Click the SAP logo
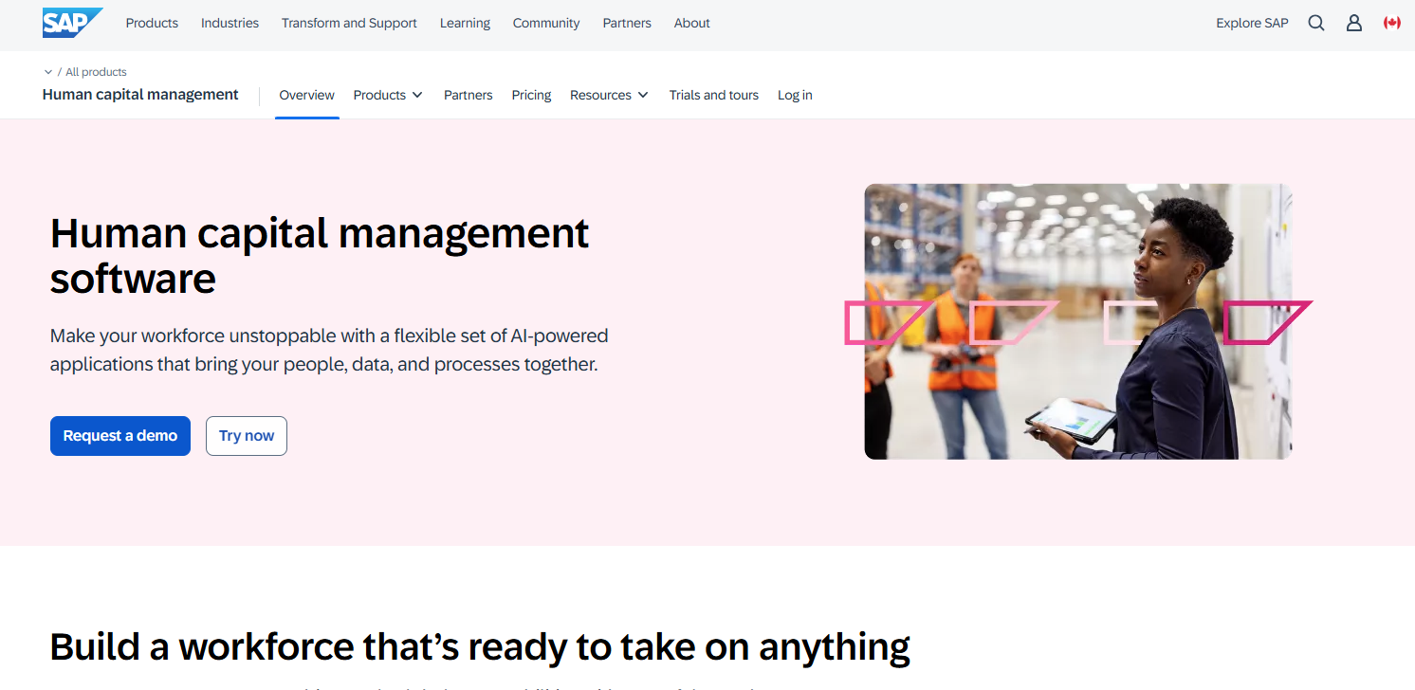Screen dimensions: 1415x690 coord(72,22)
